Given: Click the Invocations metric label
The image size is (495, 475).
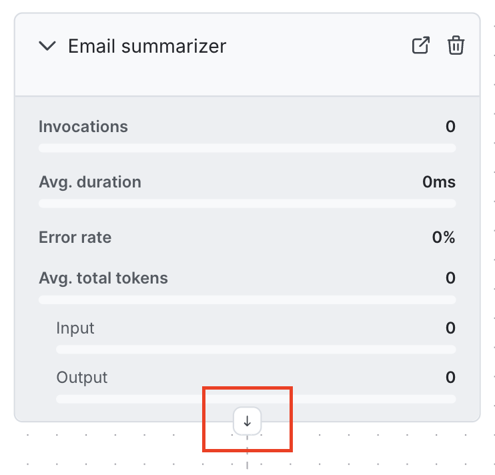Looking at the screenshot, I should (83, 127).
